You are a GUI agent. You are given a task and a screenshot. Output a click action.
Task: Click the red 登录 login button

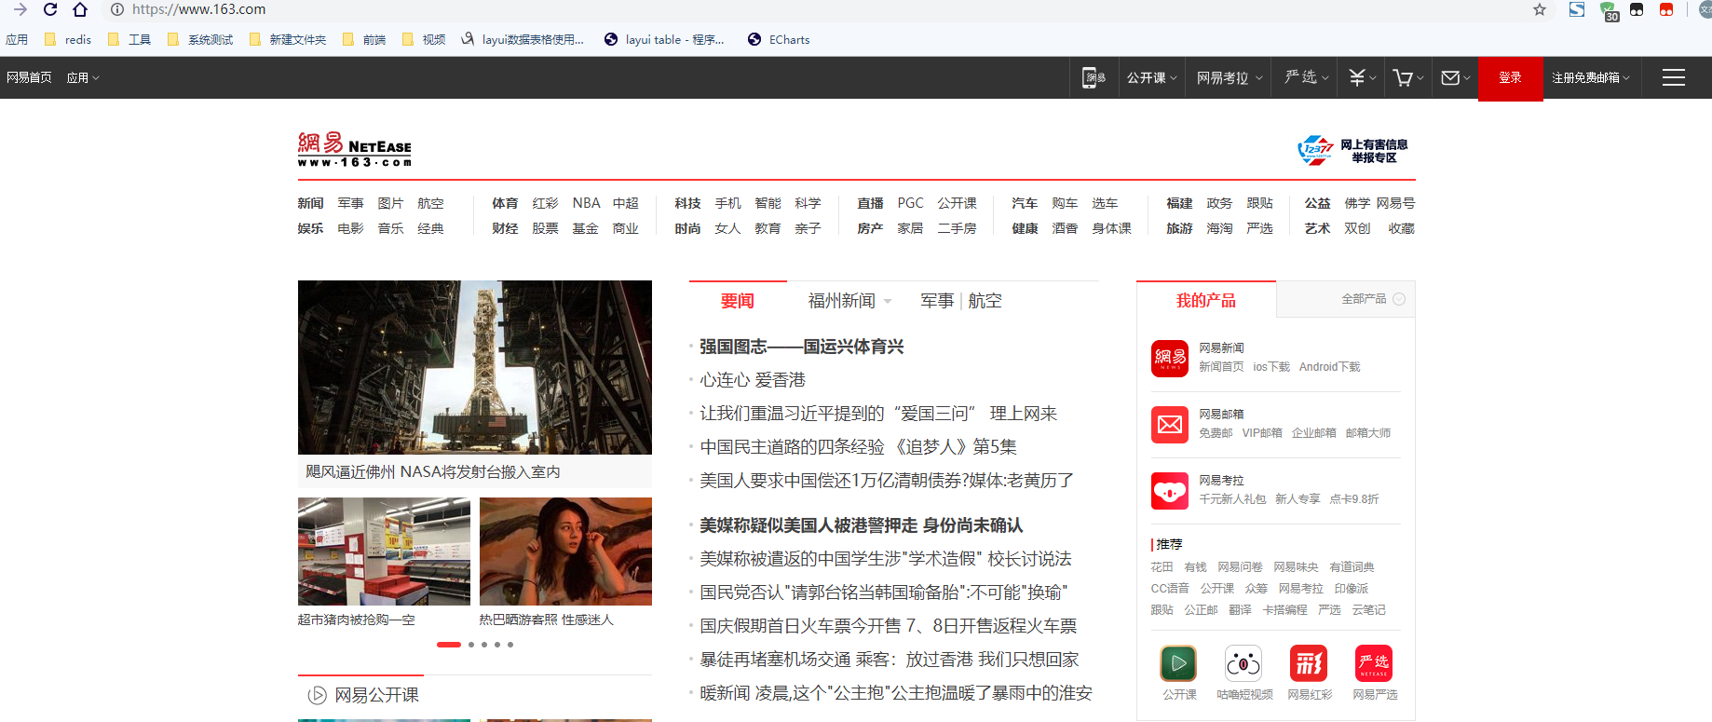[1510, 78]
